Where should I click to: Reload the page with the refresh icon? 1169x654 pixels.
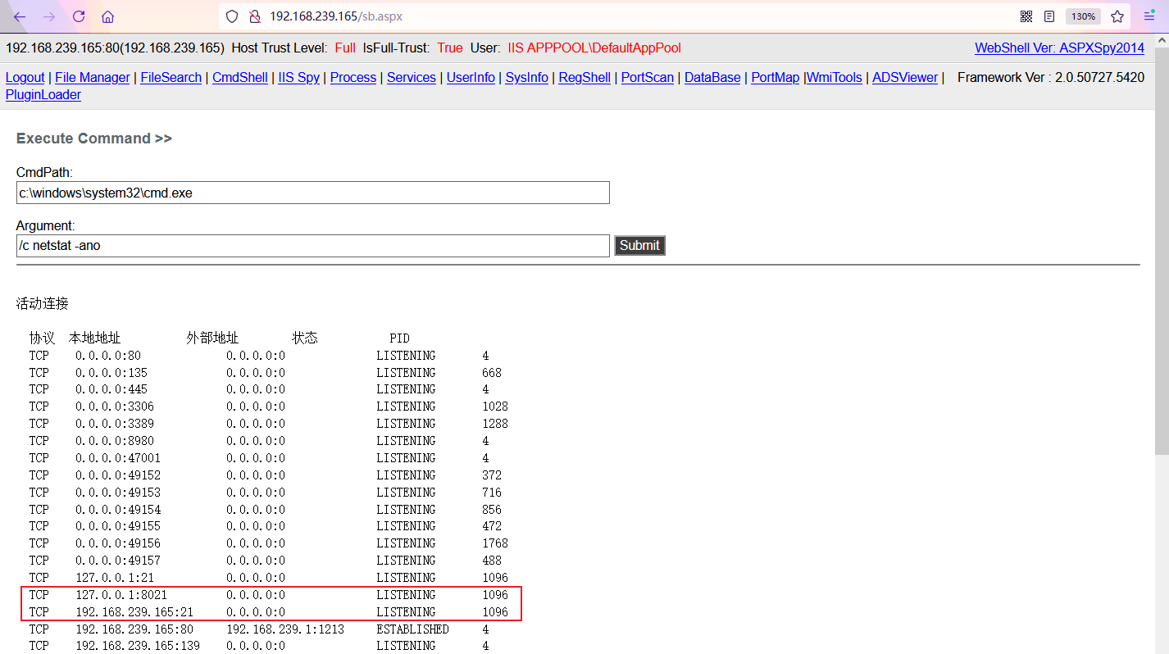(x=79, y=16)
